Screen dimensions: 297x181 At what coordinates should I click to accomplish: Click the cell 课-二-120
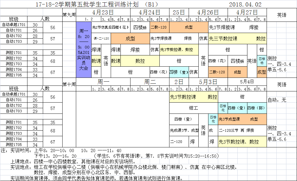(x=101, y=39)
